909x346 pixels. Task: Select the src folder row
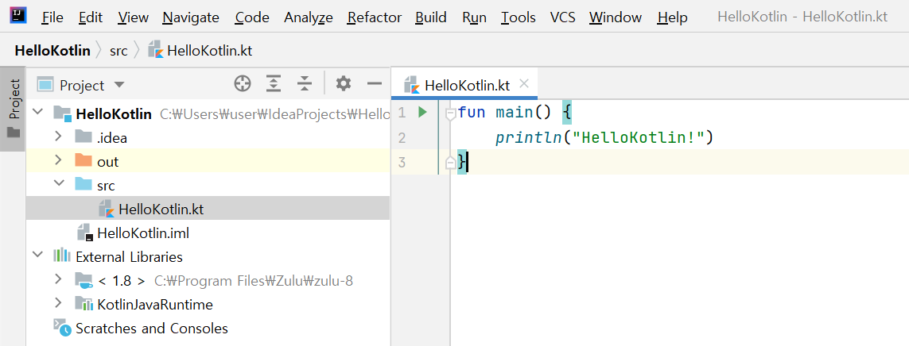pyautogui.click(x=208, y=186)
